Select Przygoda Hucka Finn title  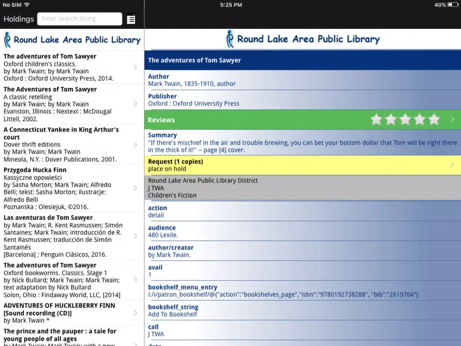pyautogui.click(x=35, y=170)
